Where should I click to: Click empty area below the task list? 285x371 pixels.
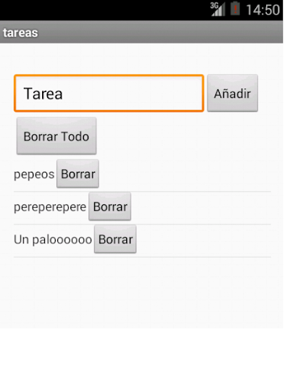point(141,292)
